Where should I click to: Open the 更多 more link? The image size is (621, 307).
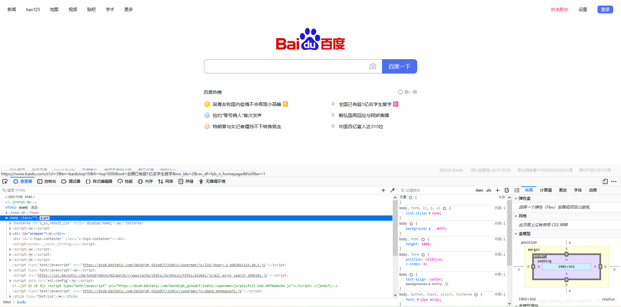(129, 9)
